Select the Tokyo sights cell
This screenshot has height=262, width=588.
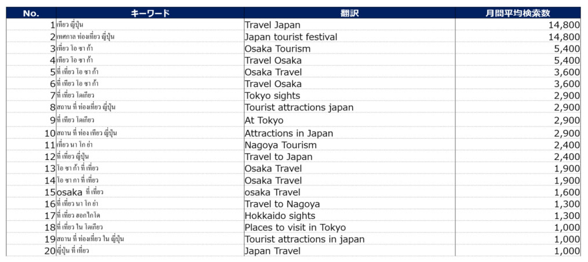(349, 95)
